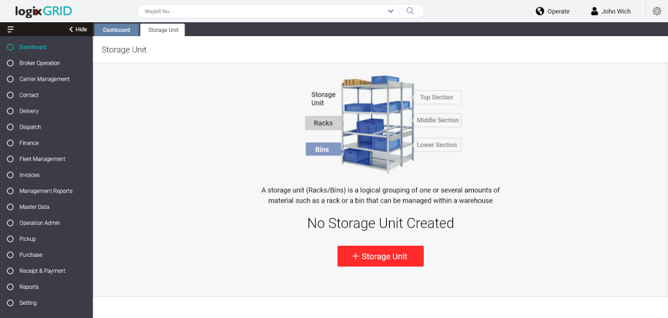Click the circle icon beside Setting

[10, 303]
